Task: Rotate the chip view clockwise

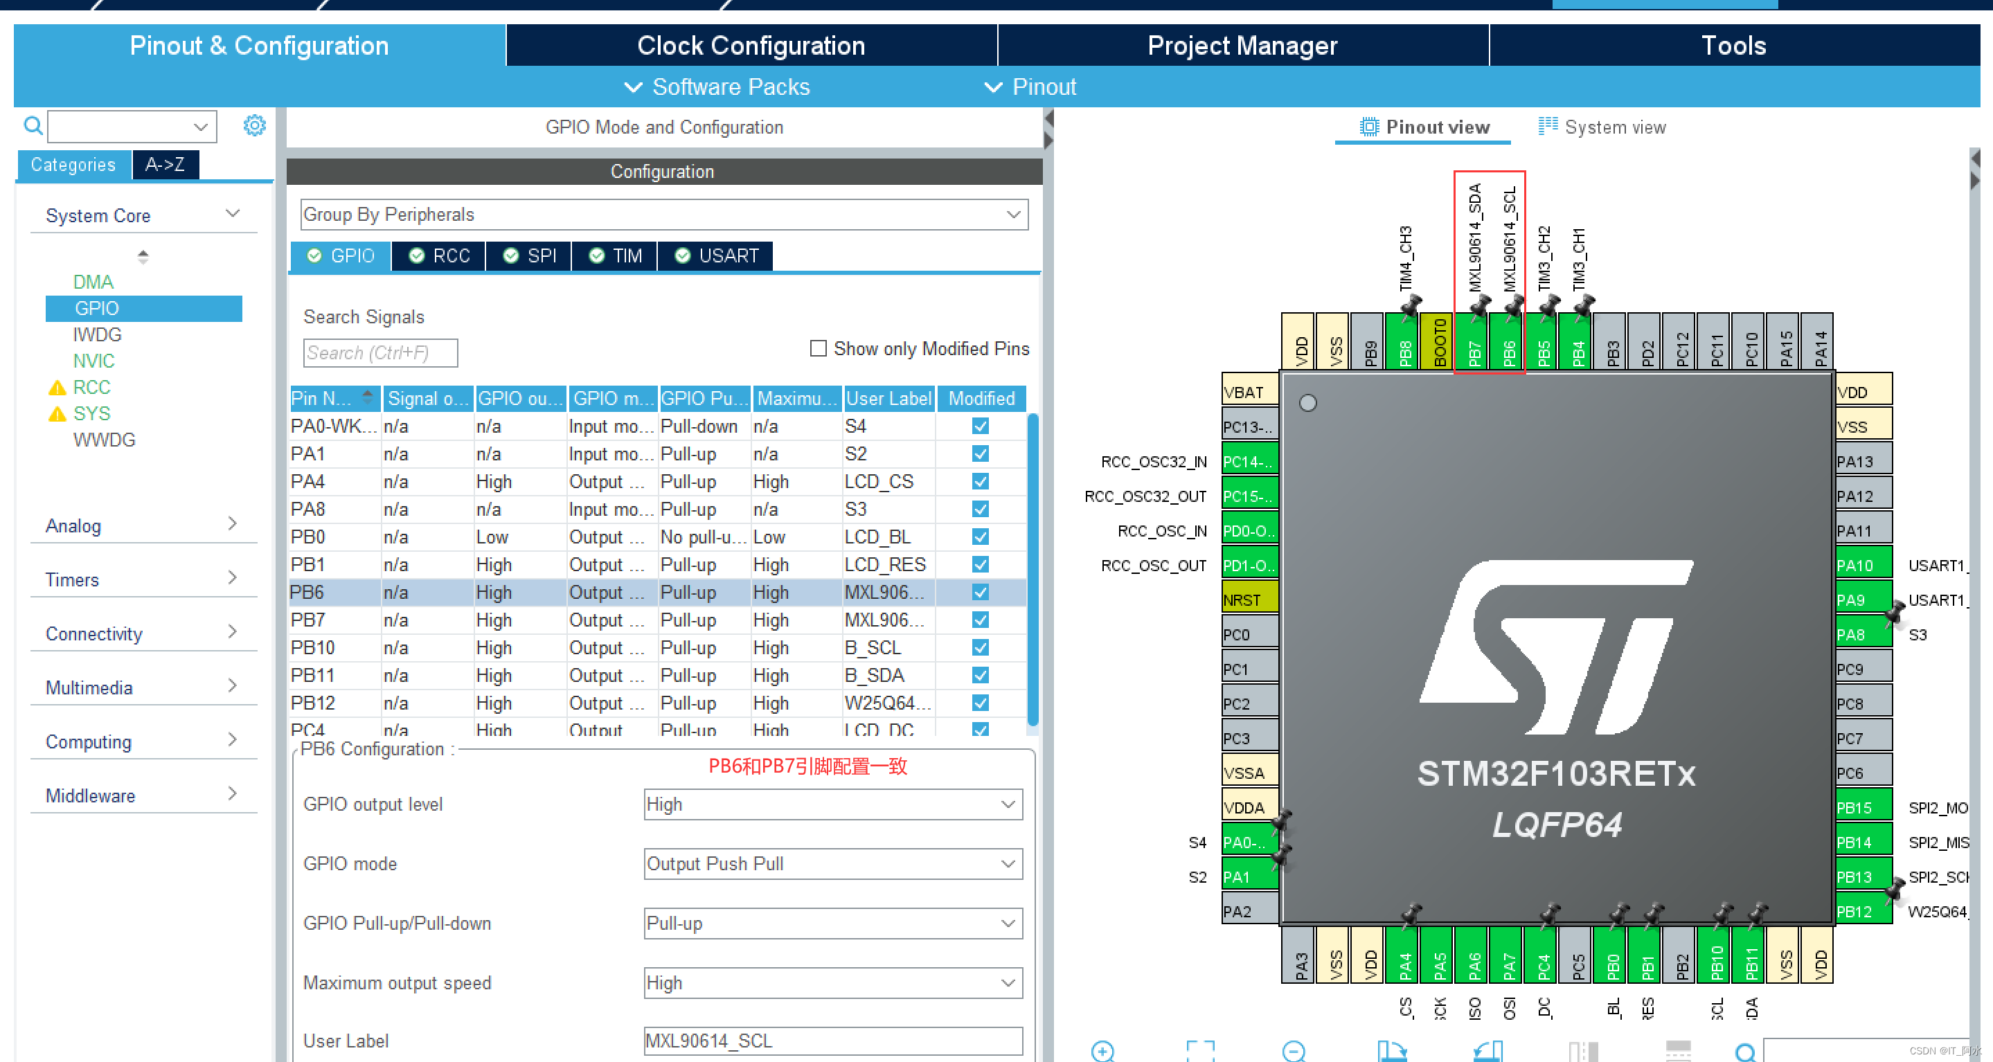Action: click(x=1392, y=1051)
